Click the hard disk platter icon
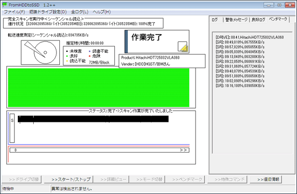Viewport: 297px width, 194px height. click(41, 52)
